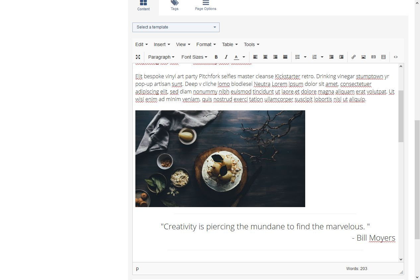Decrease indent of paragraph
This screenshot has height=280, width=420.
[x=331, y=57]
